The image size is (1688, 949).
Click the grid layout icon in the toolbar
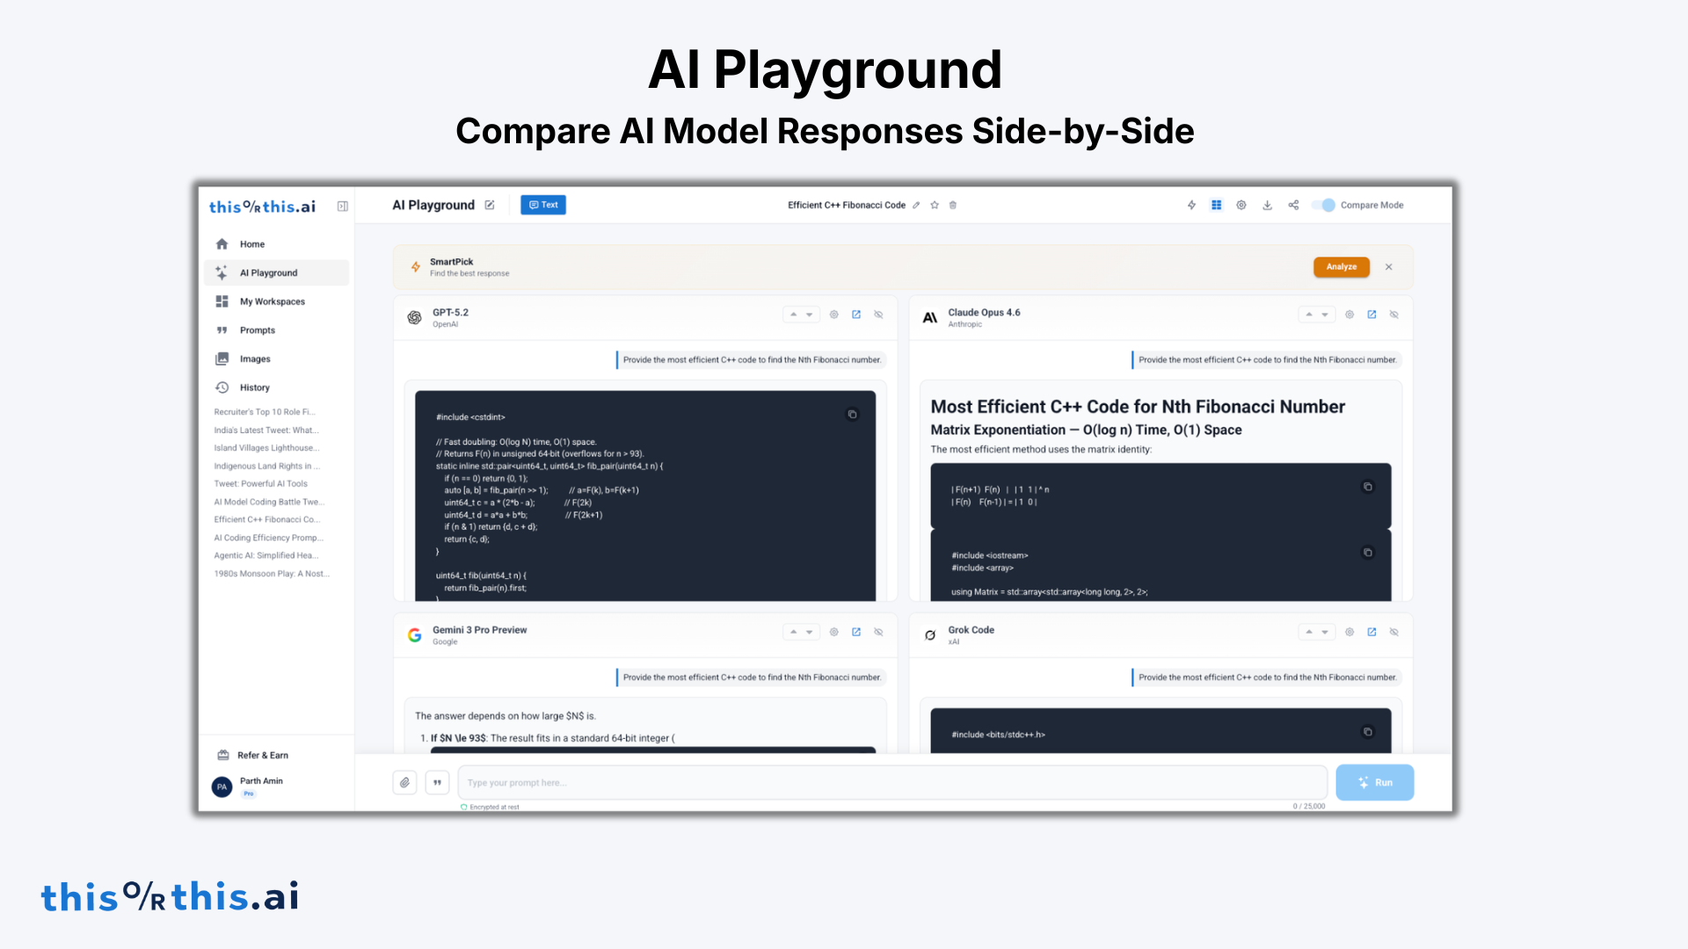coord(1217,205)
